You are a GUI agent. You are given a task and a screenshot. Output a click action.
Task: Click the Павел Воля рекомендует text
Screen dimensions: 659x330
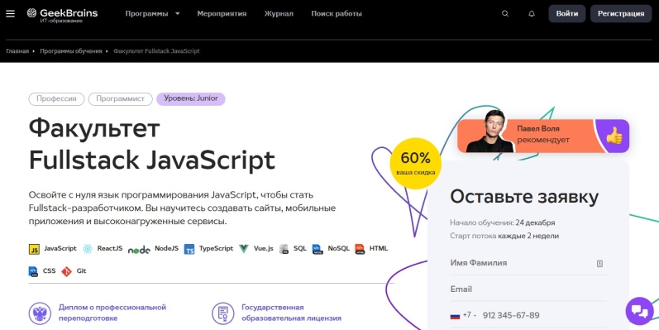point(543,134)
